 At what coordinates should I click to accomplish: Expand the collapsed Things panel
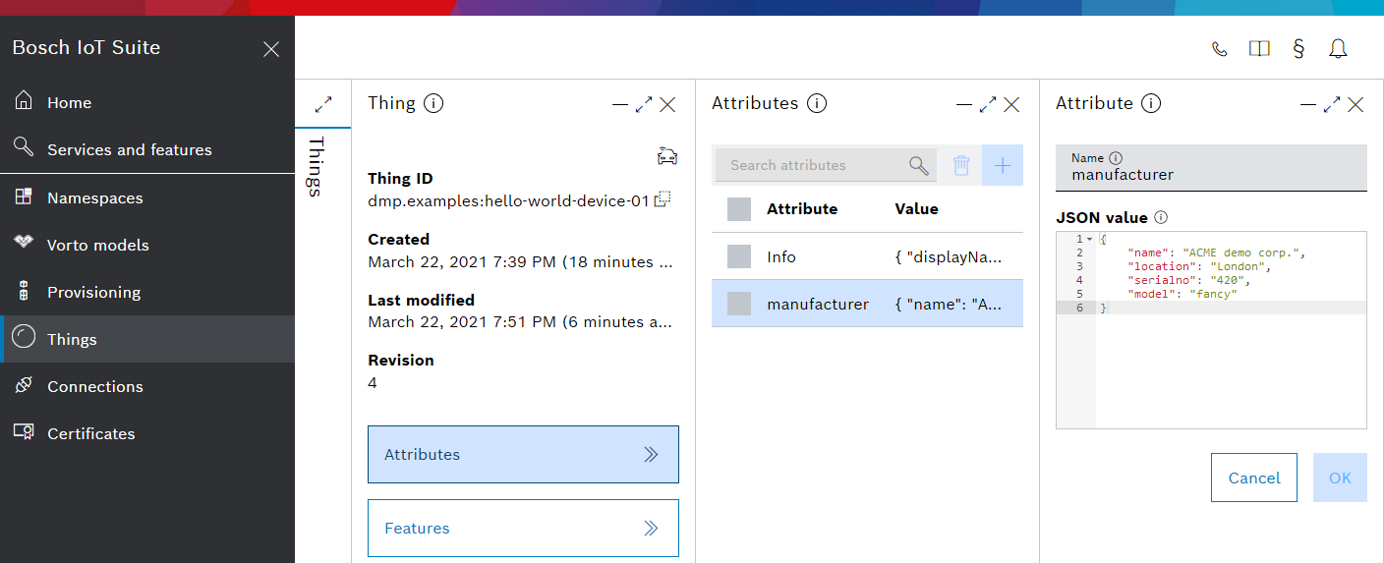(x=322, y=103)
